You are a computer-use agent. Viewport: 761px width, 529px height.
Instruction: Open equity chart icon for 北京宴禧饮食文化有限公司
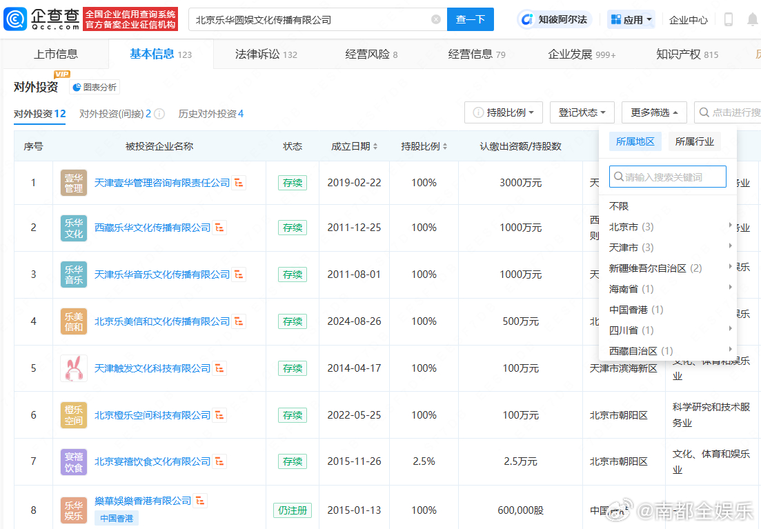tap(219, 461)
